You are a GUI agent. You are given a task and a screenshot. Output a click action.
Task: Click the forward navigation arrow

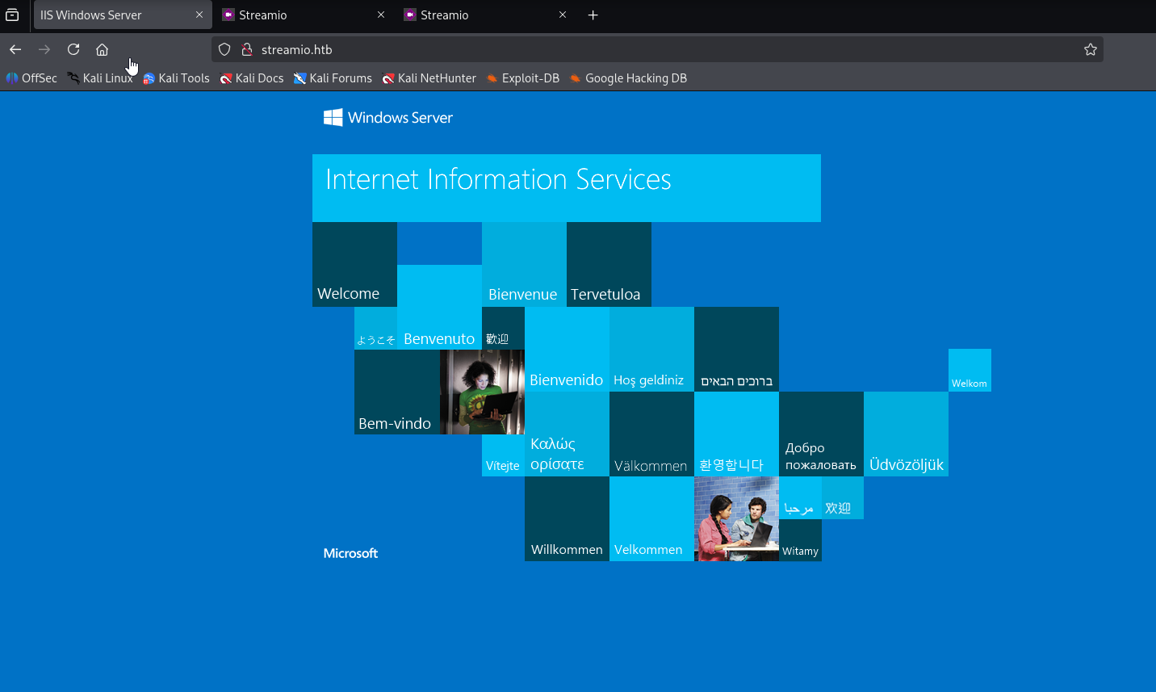(x=44, y=49)
